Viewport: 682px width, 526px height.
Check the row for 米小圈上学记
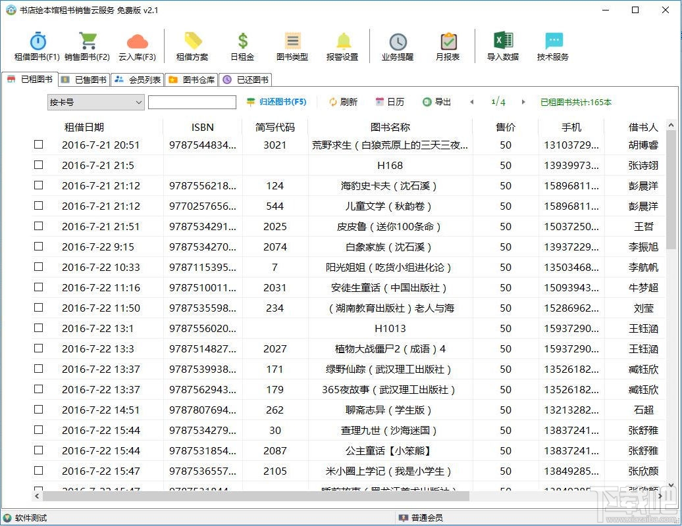(39, 471)
